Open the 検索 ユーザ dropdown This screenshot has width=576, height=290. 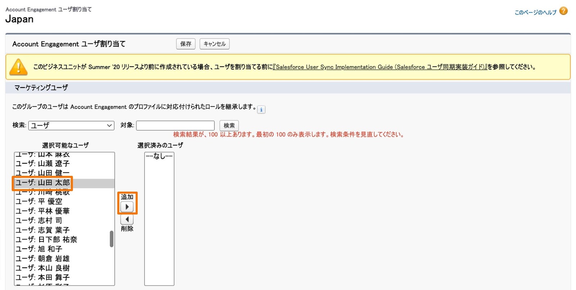(x=71, y=125)
